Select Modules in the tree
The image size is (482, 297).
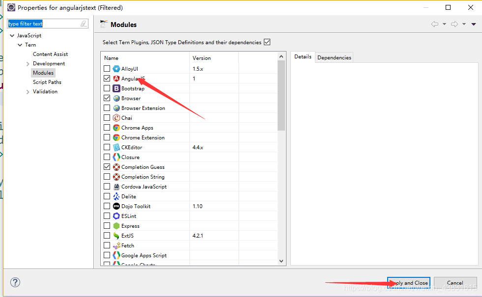[x=43, y=73]
